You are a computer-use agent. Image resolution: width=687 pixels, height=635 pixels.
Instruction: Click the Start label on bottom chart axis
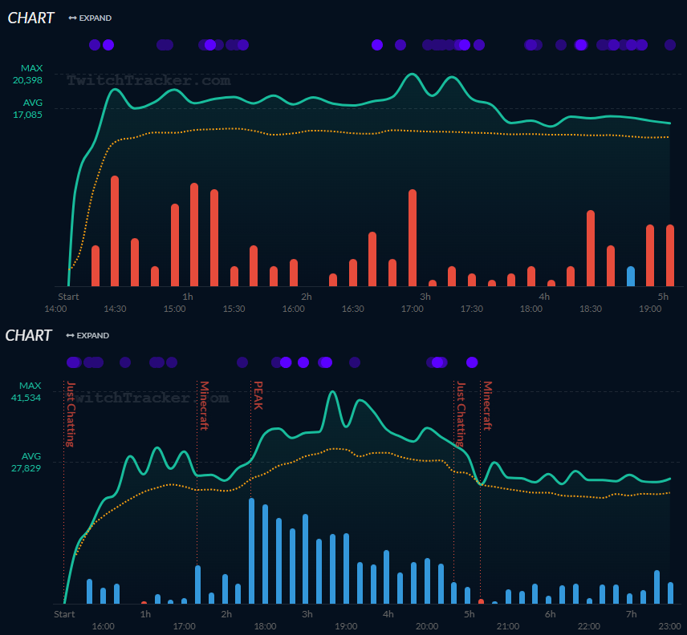point(64,614)
